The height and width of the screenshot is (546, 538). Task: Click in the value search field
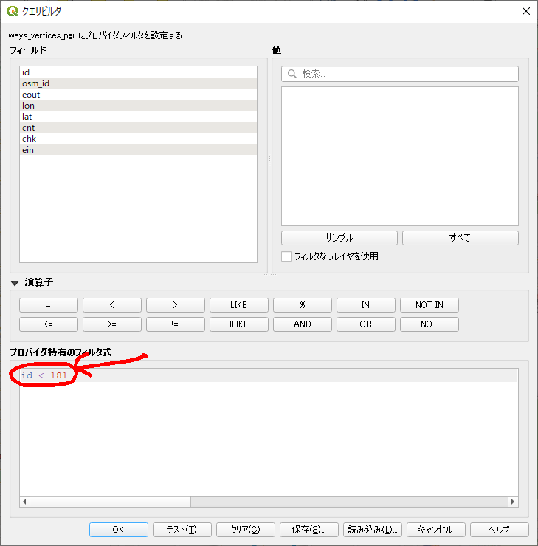tap(407, 74)
